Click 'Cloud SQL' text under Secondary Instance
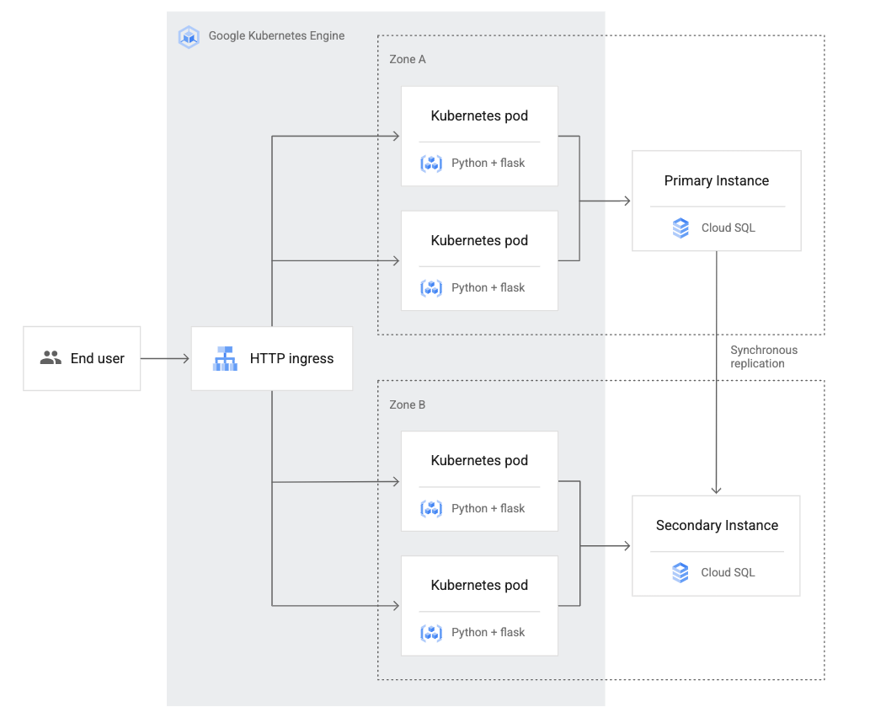 (x=728, y=573)
